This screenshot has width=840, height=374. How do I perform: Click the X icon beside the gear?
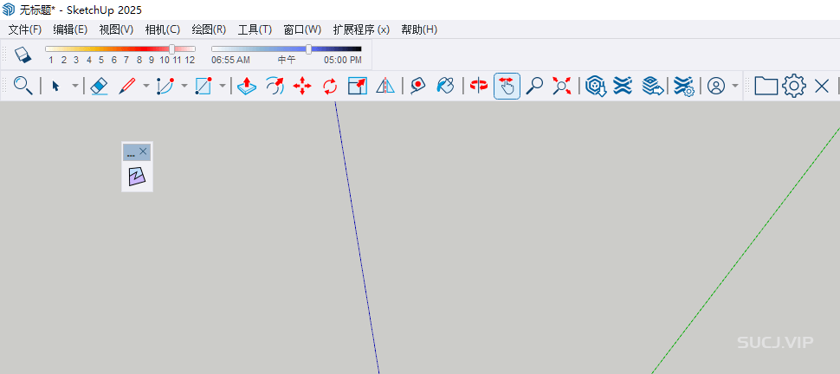pos(821,86)
